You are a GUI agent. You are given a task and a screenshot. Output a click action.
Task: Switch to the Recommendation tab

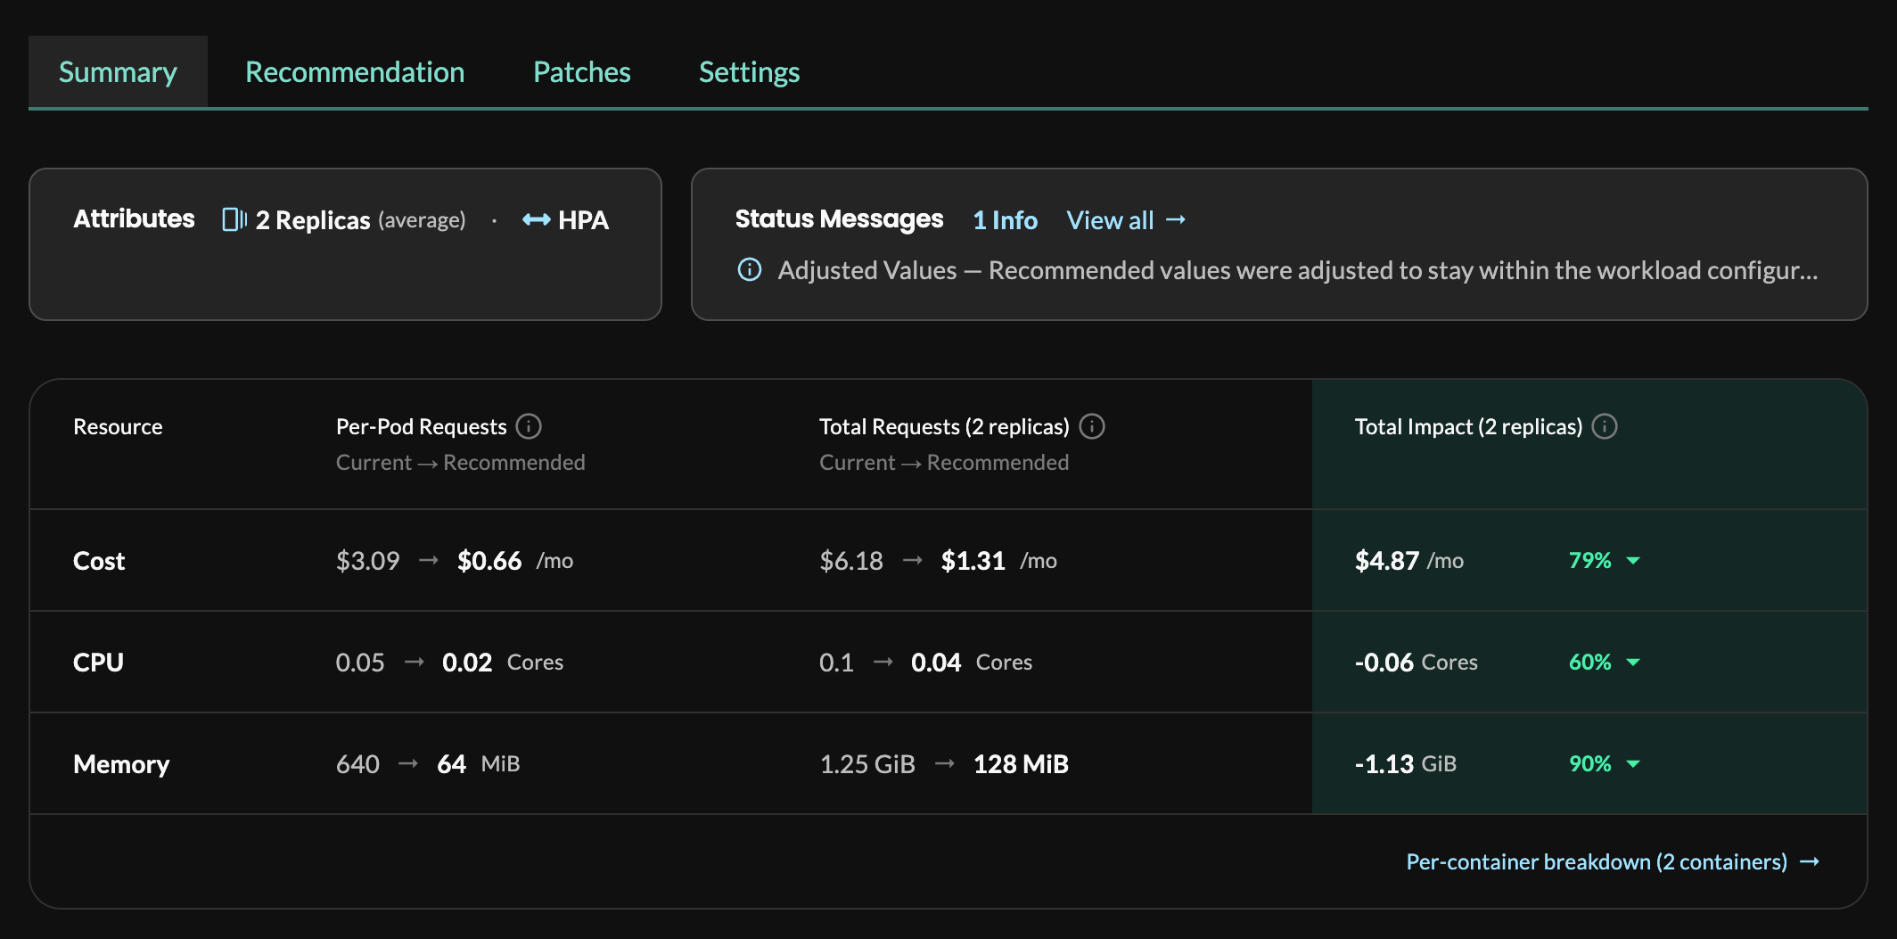click(355, 72)
